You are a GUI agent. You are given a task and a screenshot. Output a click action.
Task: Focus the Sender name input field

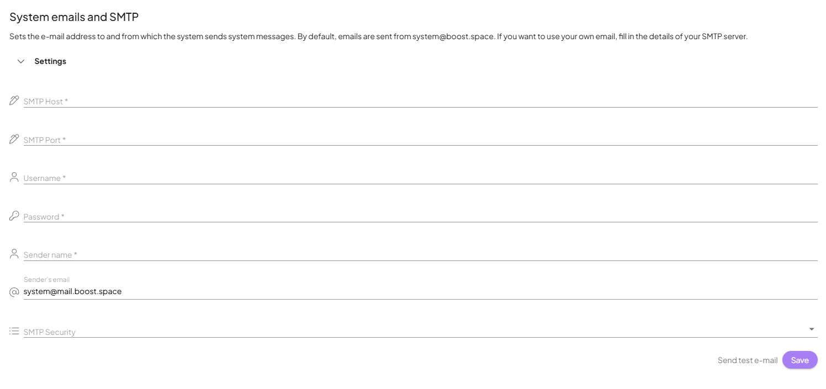420,254
